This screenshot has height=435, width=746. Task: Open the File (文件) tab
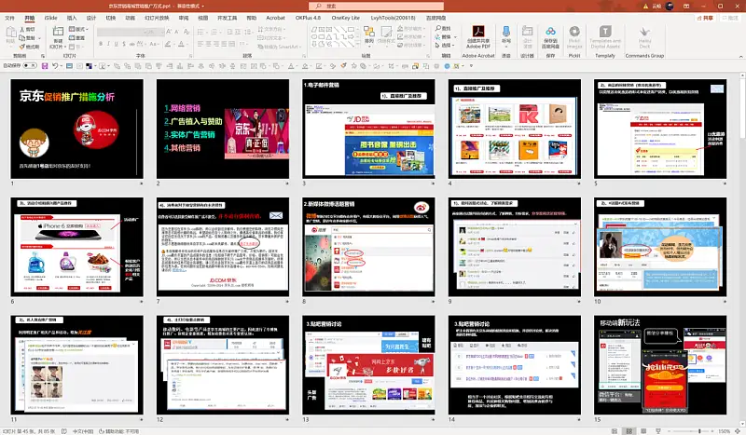coord(9,18)
